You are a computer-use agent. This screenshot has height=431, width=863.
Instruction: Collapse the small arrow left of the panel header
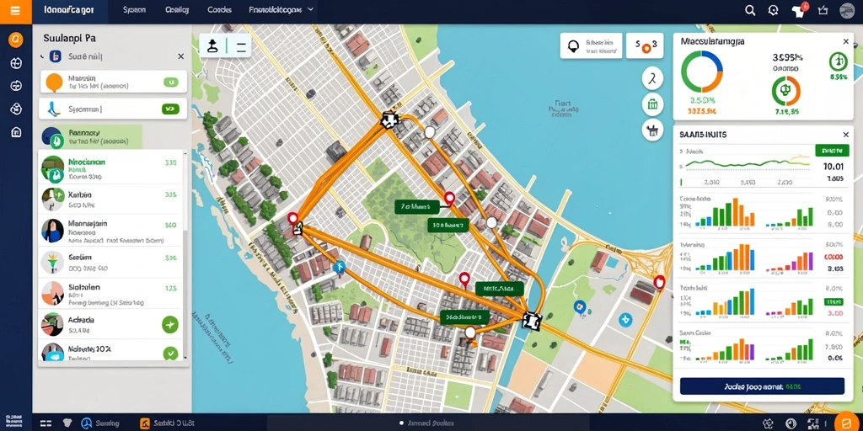click(x=41, y=56)
